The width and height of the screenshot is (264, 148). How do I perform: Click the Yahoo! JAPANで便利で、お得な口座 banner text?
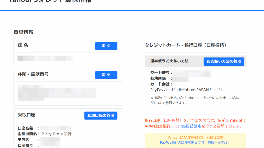click(x=195, y=137)
